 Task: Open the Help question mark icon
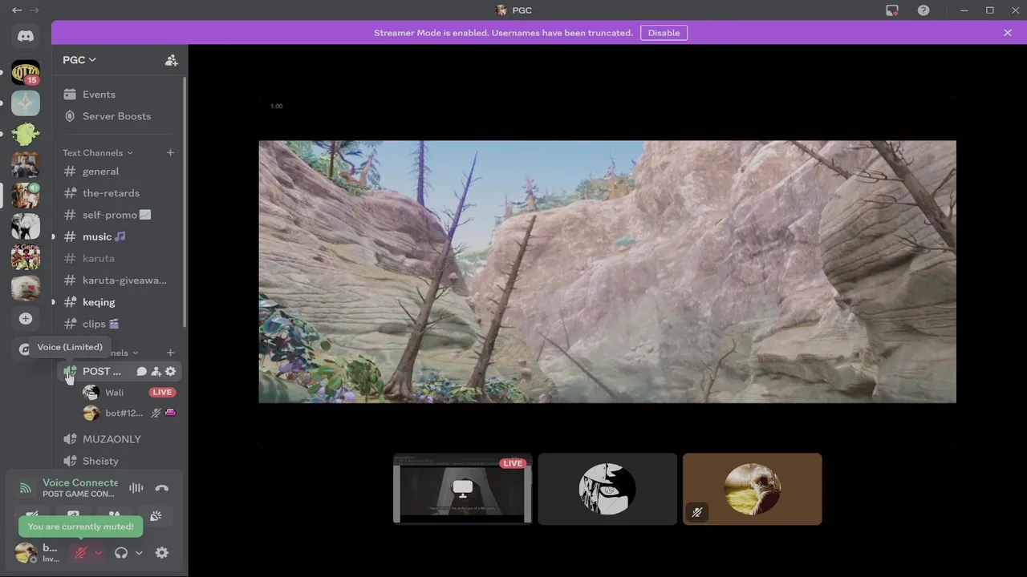tap(923, 10)
